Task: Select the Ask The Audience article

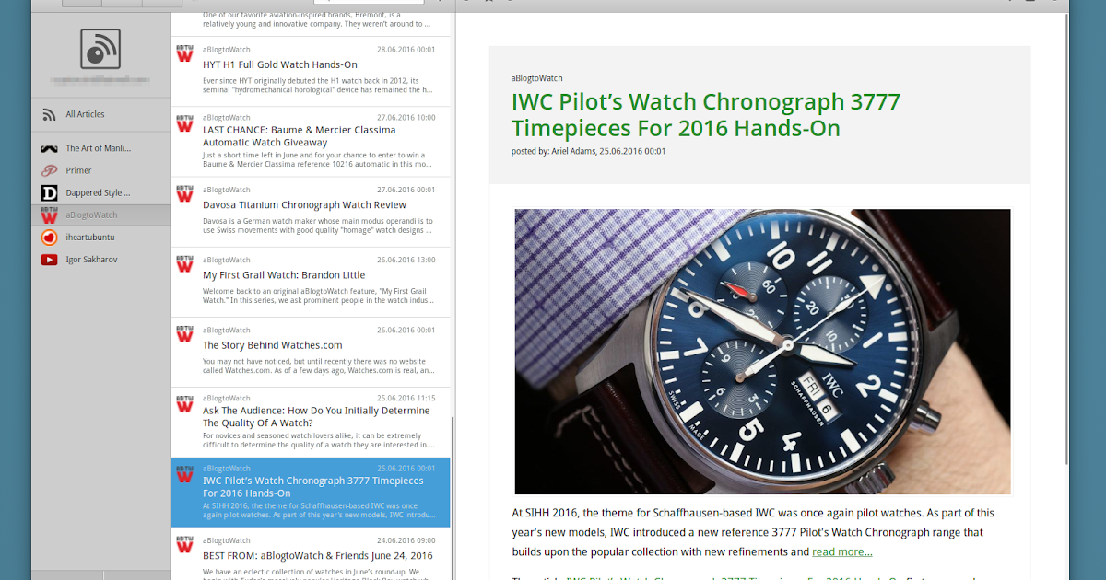Action: (x=311, y=423)
